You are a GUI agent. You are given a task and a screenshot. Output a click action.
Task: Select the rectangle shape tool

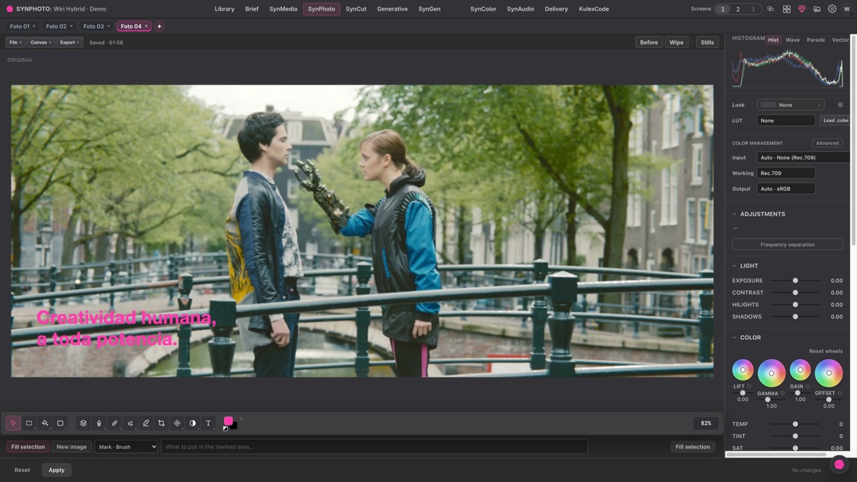tap(60, 423)
